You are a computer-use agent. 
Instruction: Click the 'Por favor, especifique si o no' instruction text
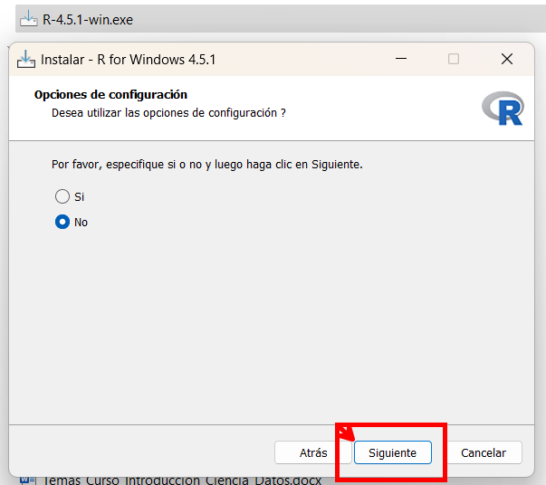206,164
